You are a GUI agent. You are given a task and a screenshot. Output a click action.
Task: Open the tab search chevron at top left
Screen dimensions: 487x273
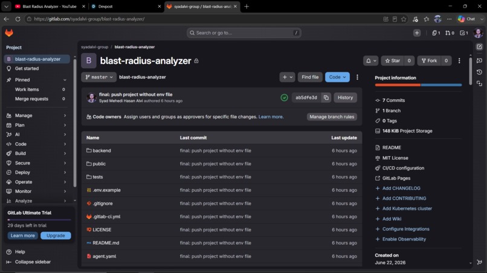point(6,6)
